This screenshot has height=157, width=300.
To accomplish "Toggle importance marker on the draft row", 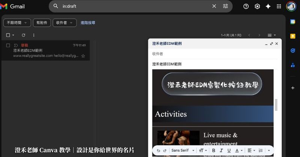I will tap(16, 45).
